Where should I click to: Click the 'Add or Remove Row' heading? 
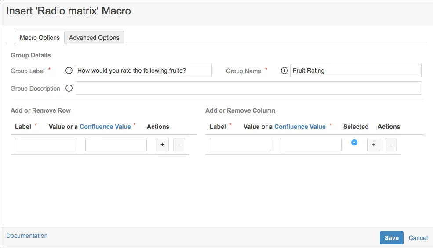[40, 110]
